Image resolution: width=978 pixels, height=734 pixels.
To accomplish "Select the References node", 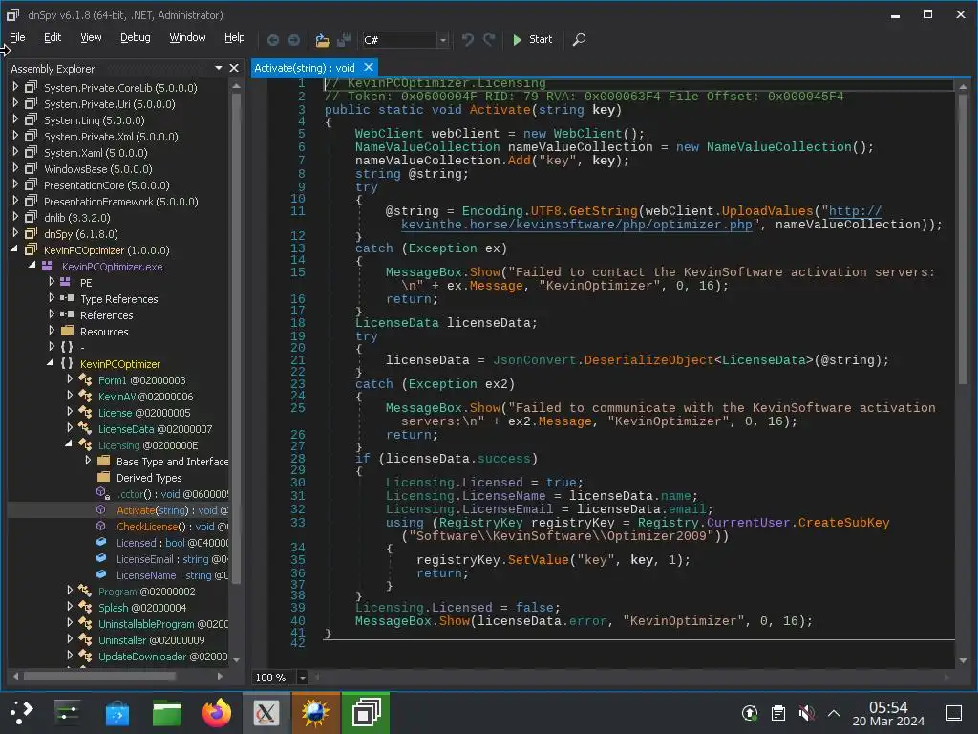I will pos(106,315).
